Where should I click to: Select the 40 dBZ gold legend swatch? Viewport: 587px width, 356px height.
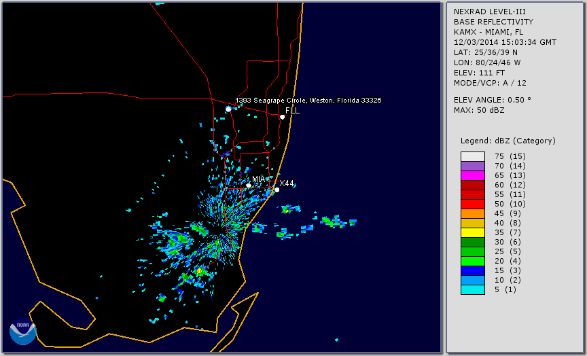tap(473, 223)
